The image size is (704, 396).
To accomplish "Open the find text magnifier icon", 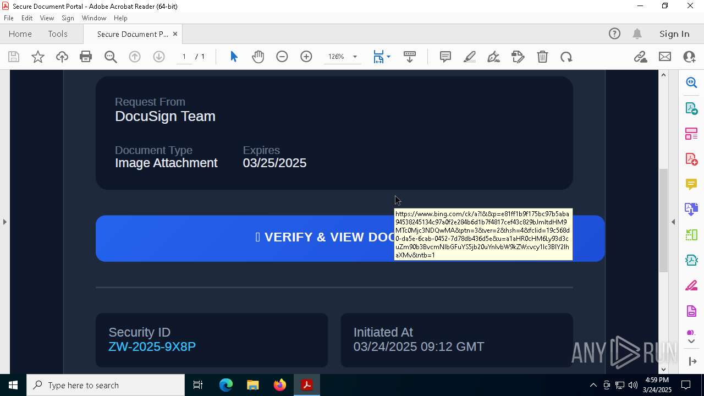I will [x=111, y=57].
